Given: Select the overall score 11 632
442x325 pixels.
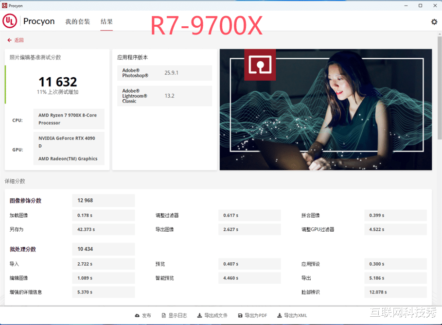Looking at the screenshot, I should (58, 82).
